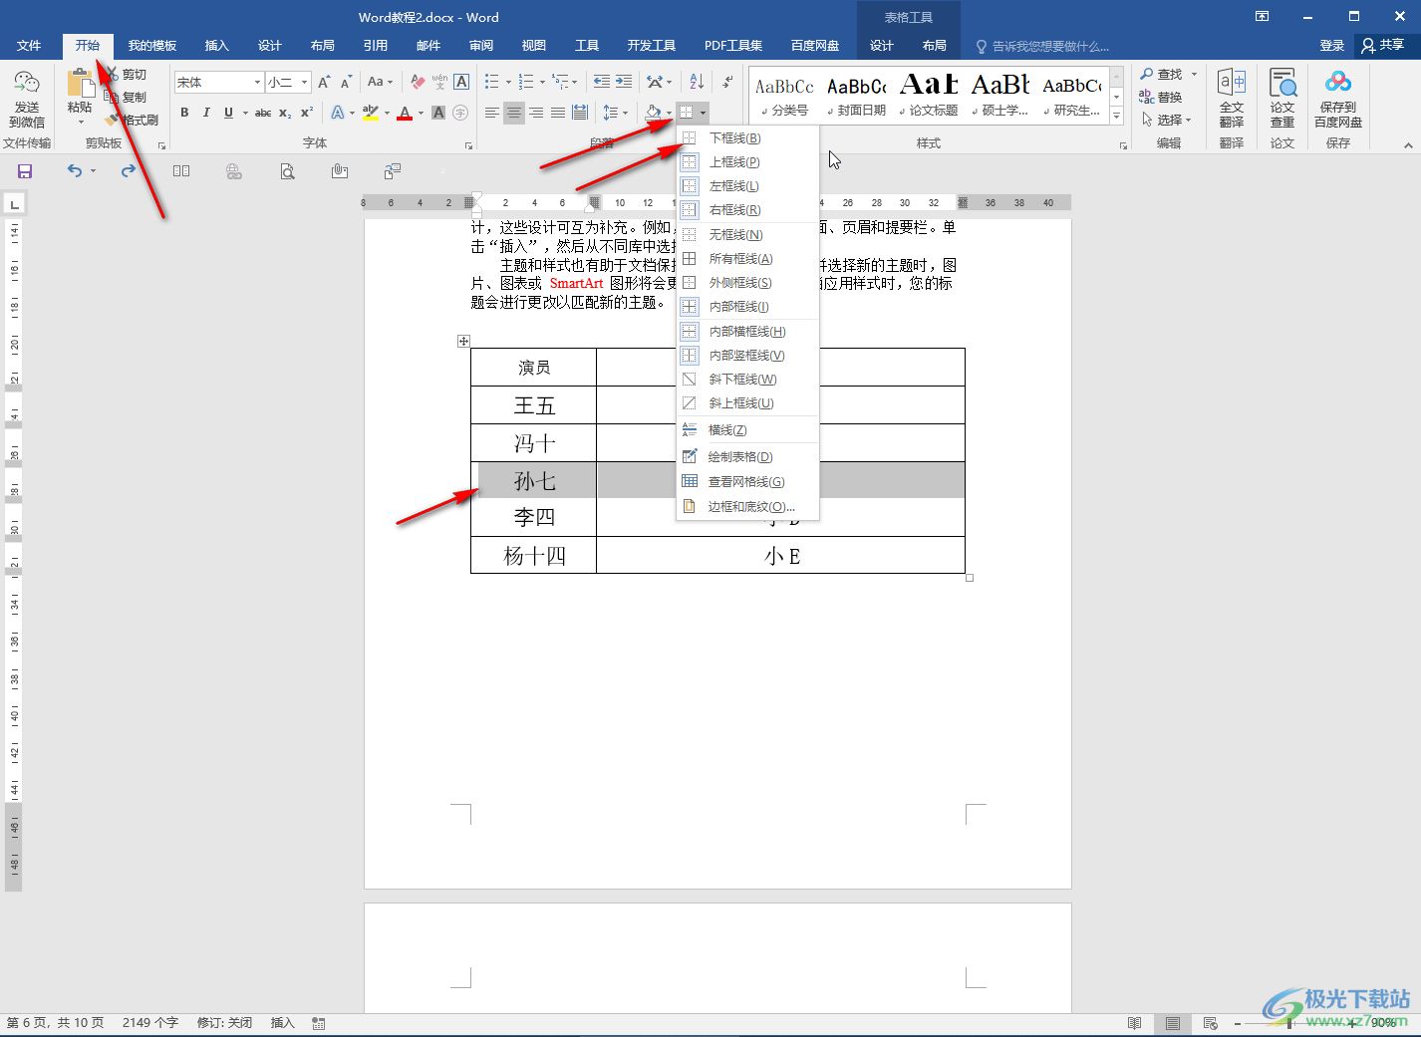This screenshot has width=1421, height=1037.
Task: Open the font name combo box
Action: pyautogui.click(x=218, y=82)
